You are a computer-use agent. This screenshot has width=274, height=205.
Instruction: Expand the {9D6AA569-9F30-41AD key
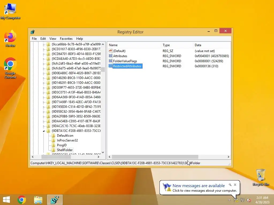pyautogui.click(x=44, y=97)
